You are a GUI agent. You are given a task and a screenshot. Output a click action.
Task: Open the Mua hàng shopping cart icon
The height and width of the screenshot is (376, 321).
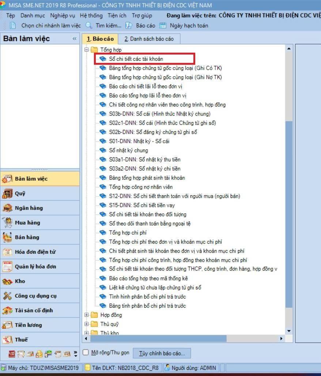pos(7,223)
